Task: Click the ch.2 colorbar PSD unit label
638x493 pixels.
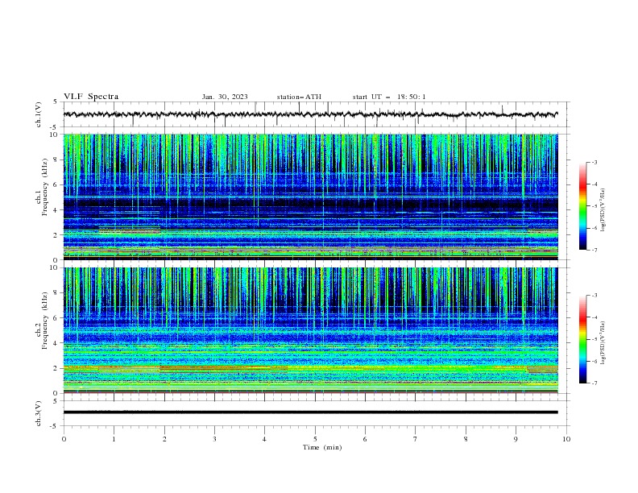Action: pyautogui.click(x=603, y=343)
